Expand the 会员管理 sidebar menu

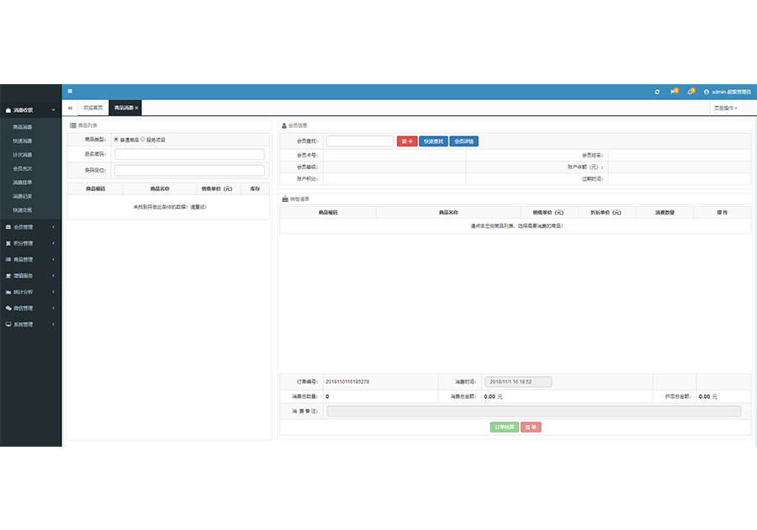(x=30, y=227)
